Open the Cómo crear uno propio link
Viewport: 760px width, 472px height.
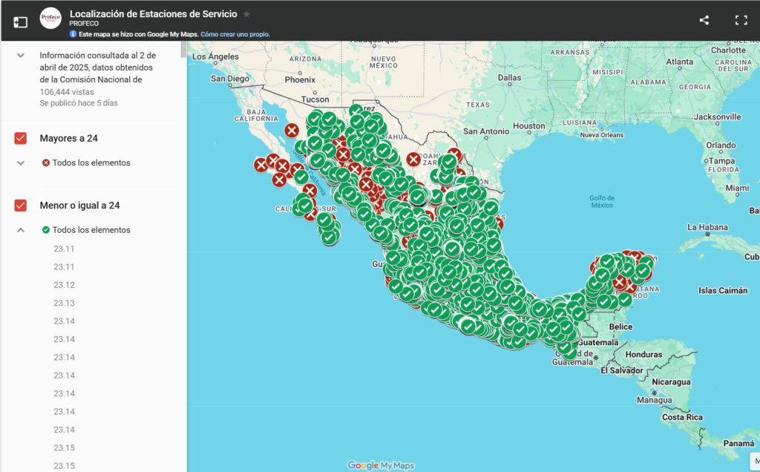(235, 34)
